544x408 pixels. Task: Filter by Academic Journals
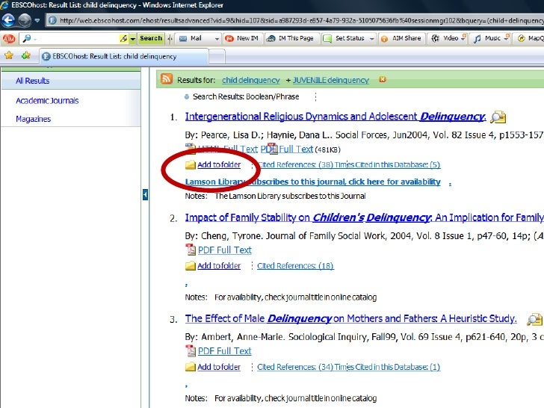[x=47, y=101]
